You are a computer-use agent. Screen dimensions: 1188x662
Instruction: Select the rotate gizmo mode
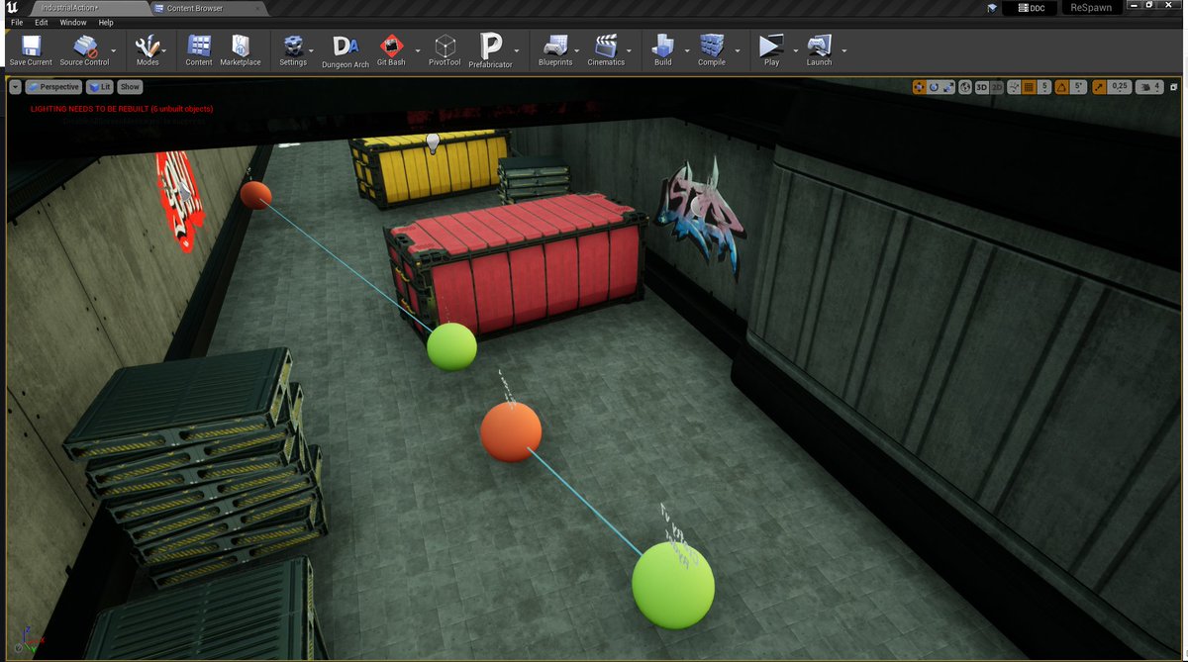coord(934,87)
